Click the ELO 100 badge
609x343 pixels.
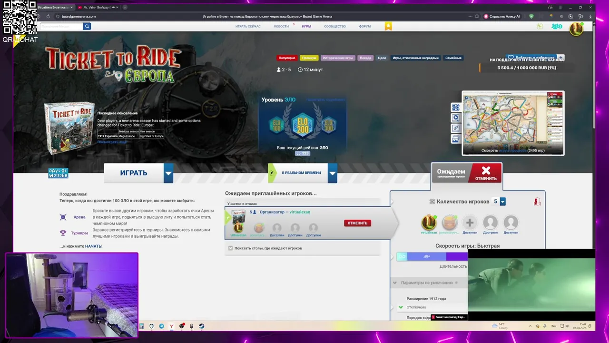276,125
